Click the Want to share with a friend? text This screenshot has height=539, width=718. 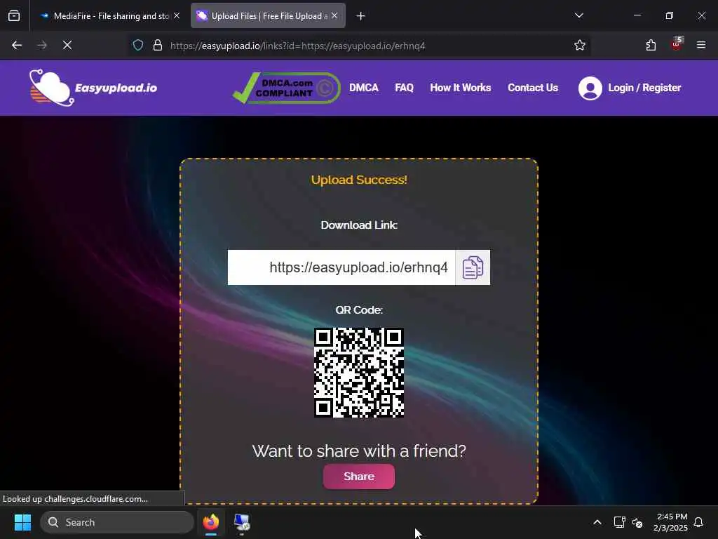click(x=359, y=451)
